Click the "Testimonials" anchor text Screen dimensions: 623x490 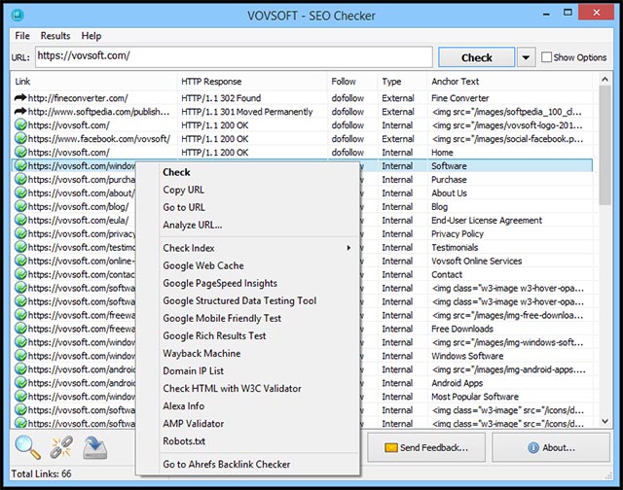[x=455, y=248]
